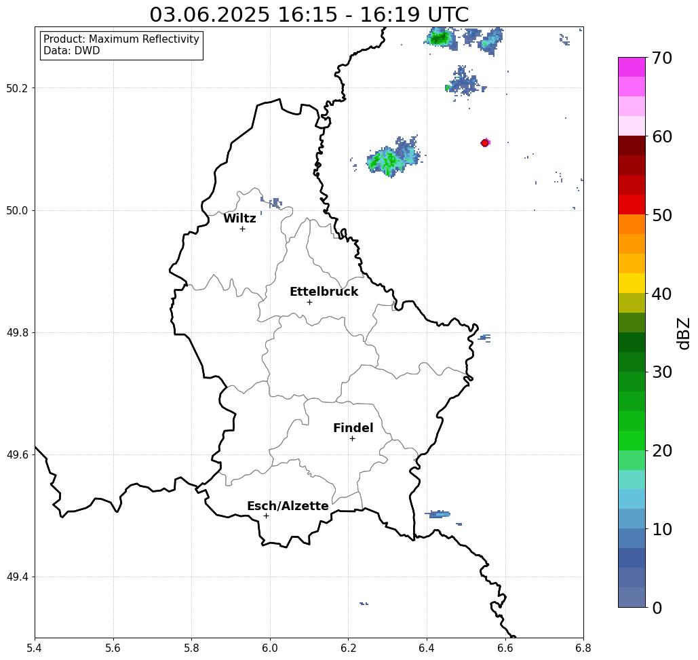Click the "5.4" longitude axis label
This screenshot has height=660, width=698.
click(35, 648)
